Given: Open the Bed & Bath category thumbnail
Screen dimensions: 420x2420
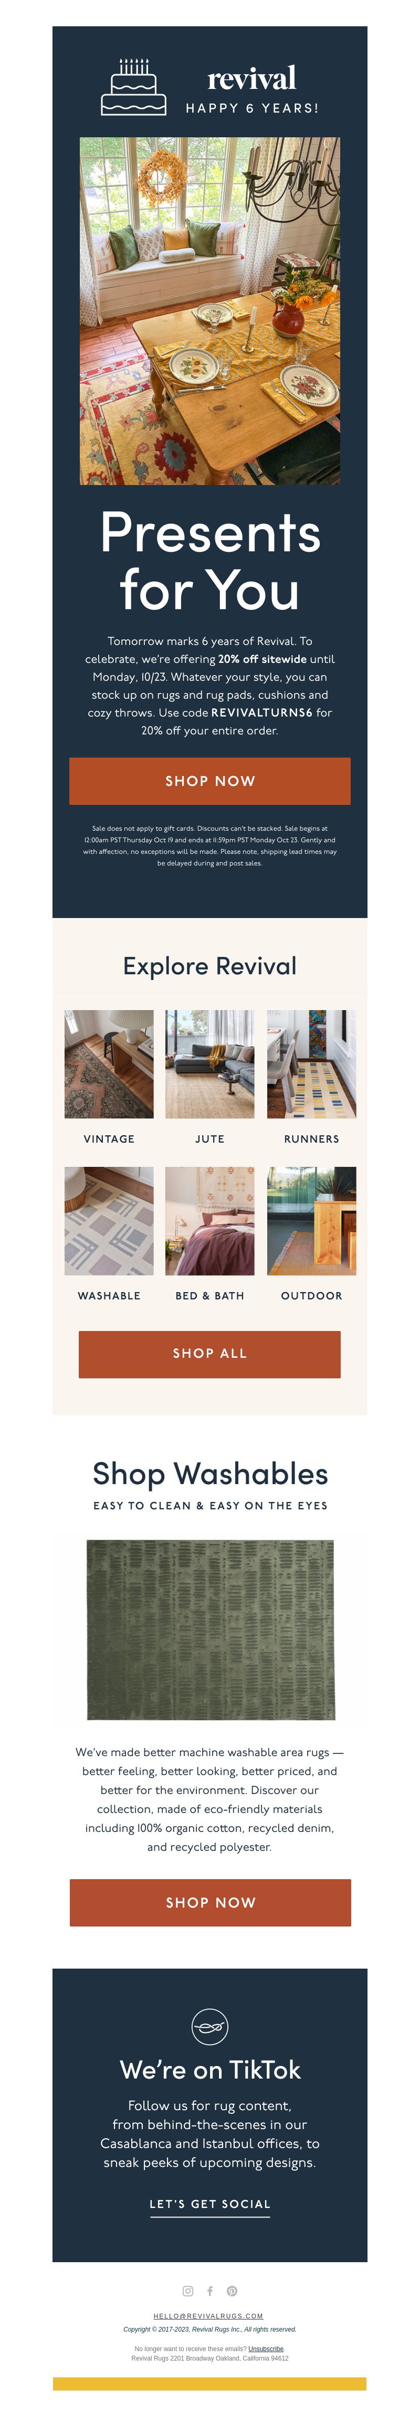Looking at the screenshot, I should click(210, 1221).
